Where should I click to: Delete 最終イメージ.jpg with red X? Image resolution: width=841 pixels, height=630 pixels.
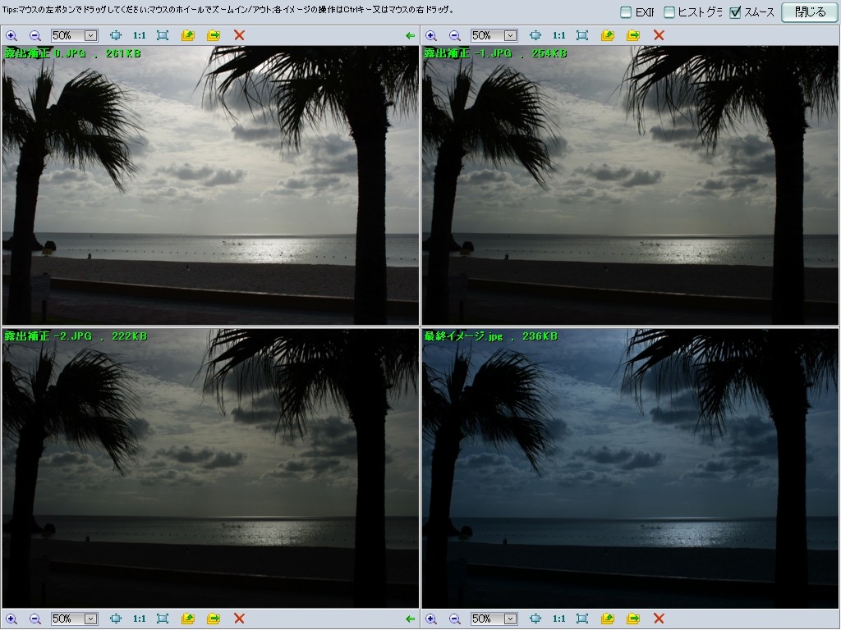pos(659,619)
